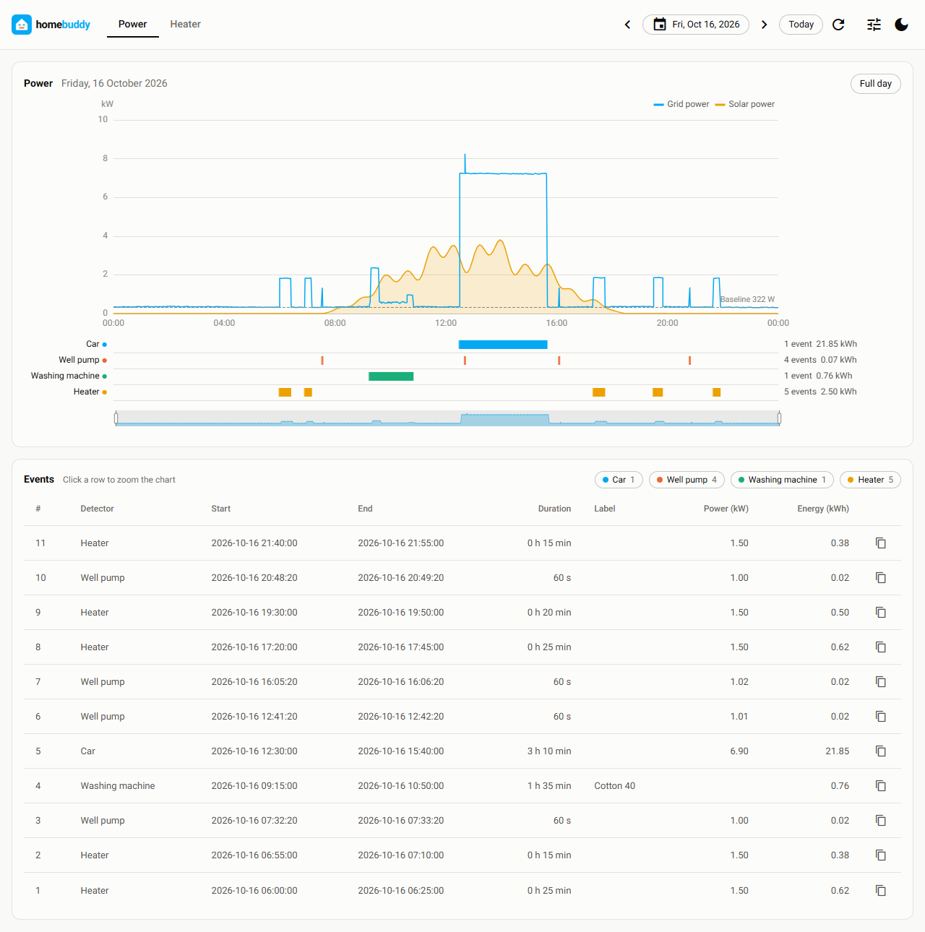The width and height of the screenshot is (925, 932).
Task: Click 21.85 energy value cell
Action: (837, 751)
